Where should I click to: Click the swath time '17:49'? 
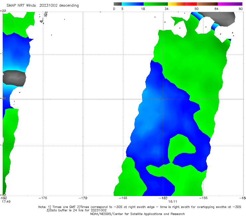[6, 201]
